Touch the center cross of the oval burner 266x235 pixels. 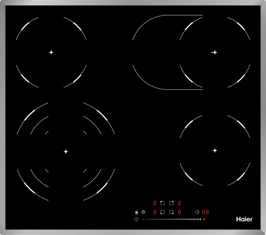214,52
